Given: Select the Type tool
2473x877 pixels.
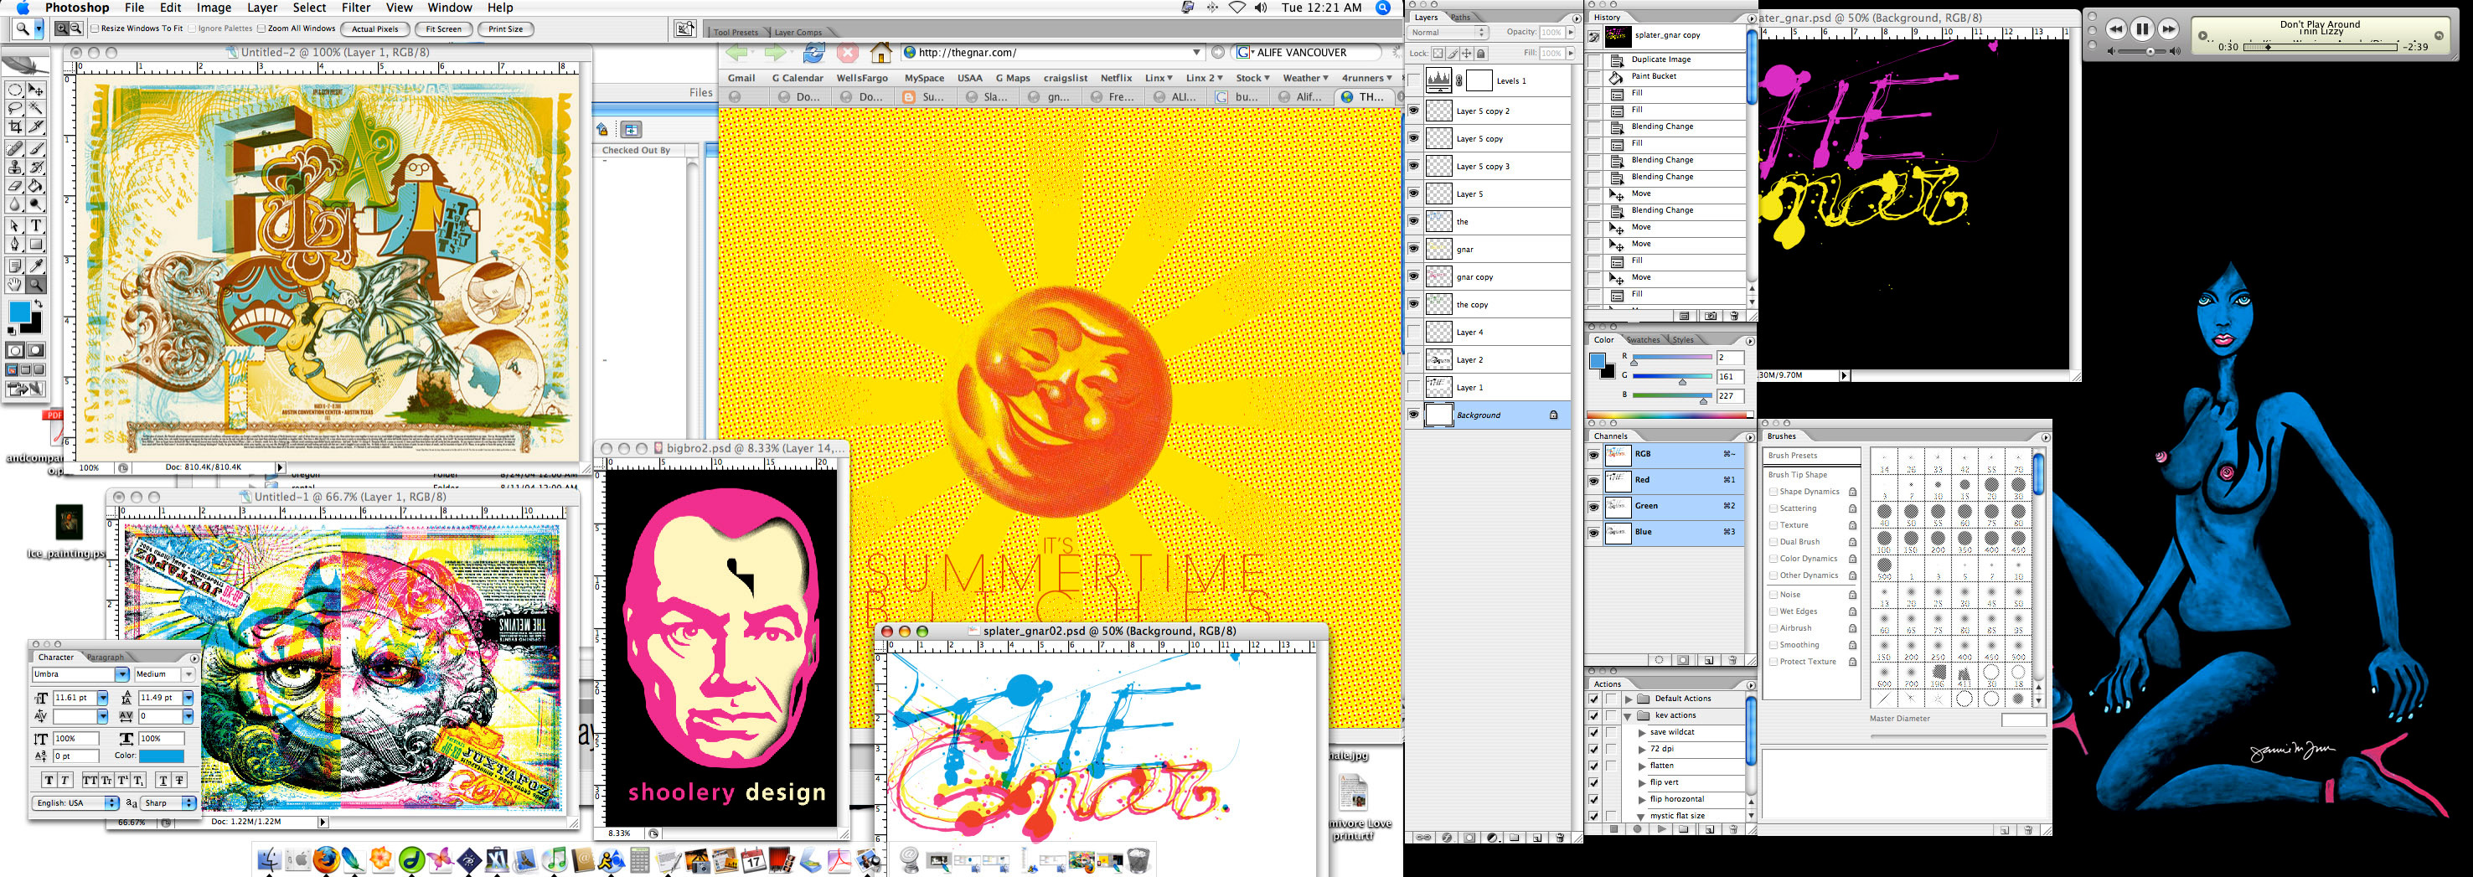Looking at the screenshot, I should [35, 225].
